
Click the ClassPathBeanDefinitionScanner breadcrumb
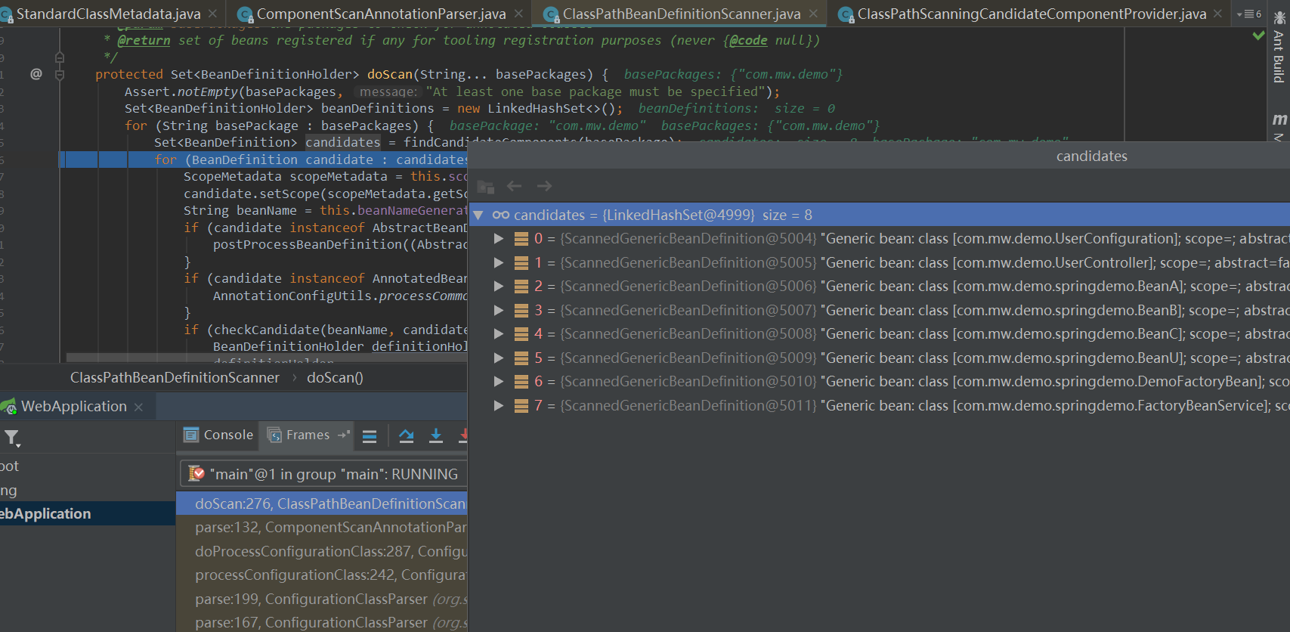(175, 377)
